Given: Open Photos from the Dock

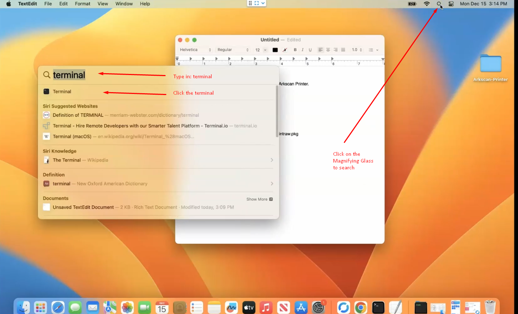Looking at the screenshot, I should coord(127,307).
